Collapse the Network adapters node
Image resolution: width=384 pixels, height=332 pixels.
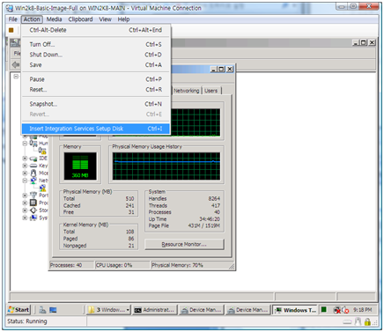coord(25,181)
